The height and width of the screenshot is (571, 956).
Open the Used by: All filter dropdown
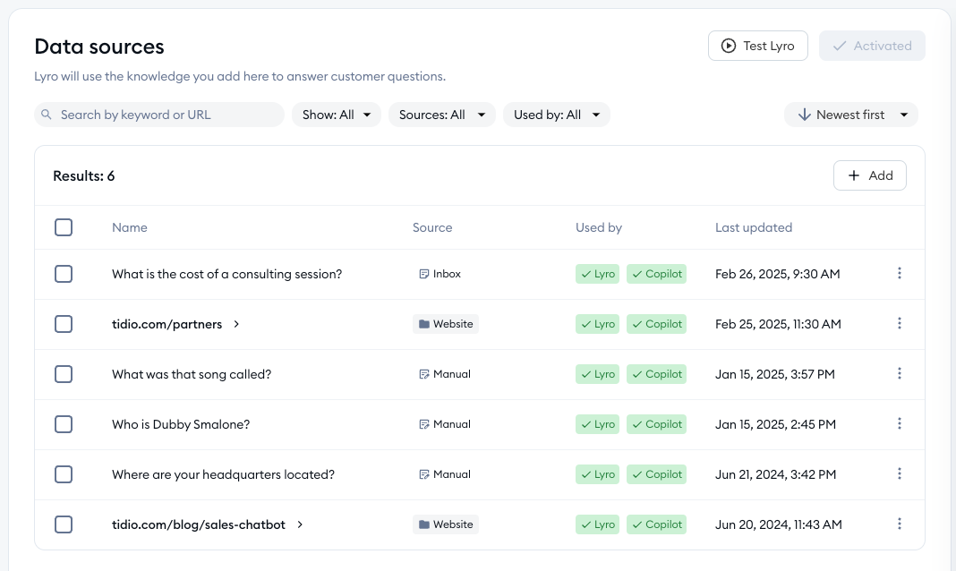tap(557, 115)
